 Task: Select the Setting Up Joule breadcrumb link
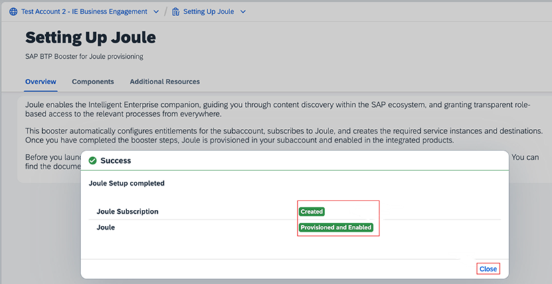(208, 12)
